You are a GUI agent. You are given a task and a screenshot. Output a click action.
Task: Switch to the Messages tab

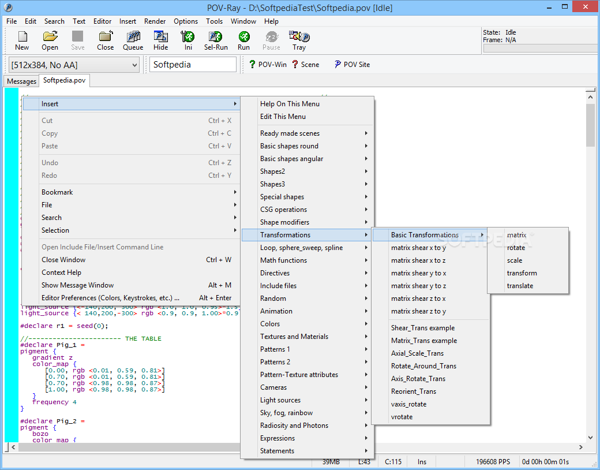(21, 81)
